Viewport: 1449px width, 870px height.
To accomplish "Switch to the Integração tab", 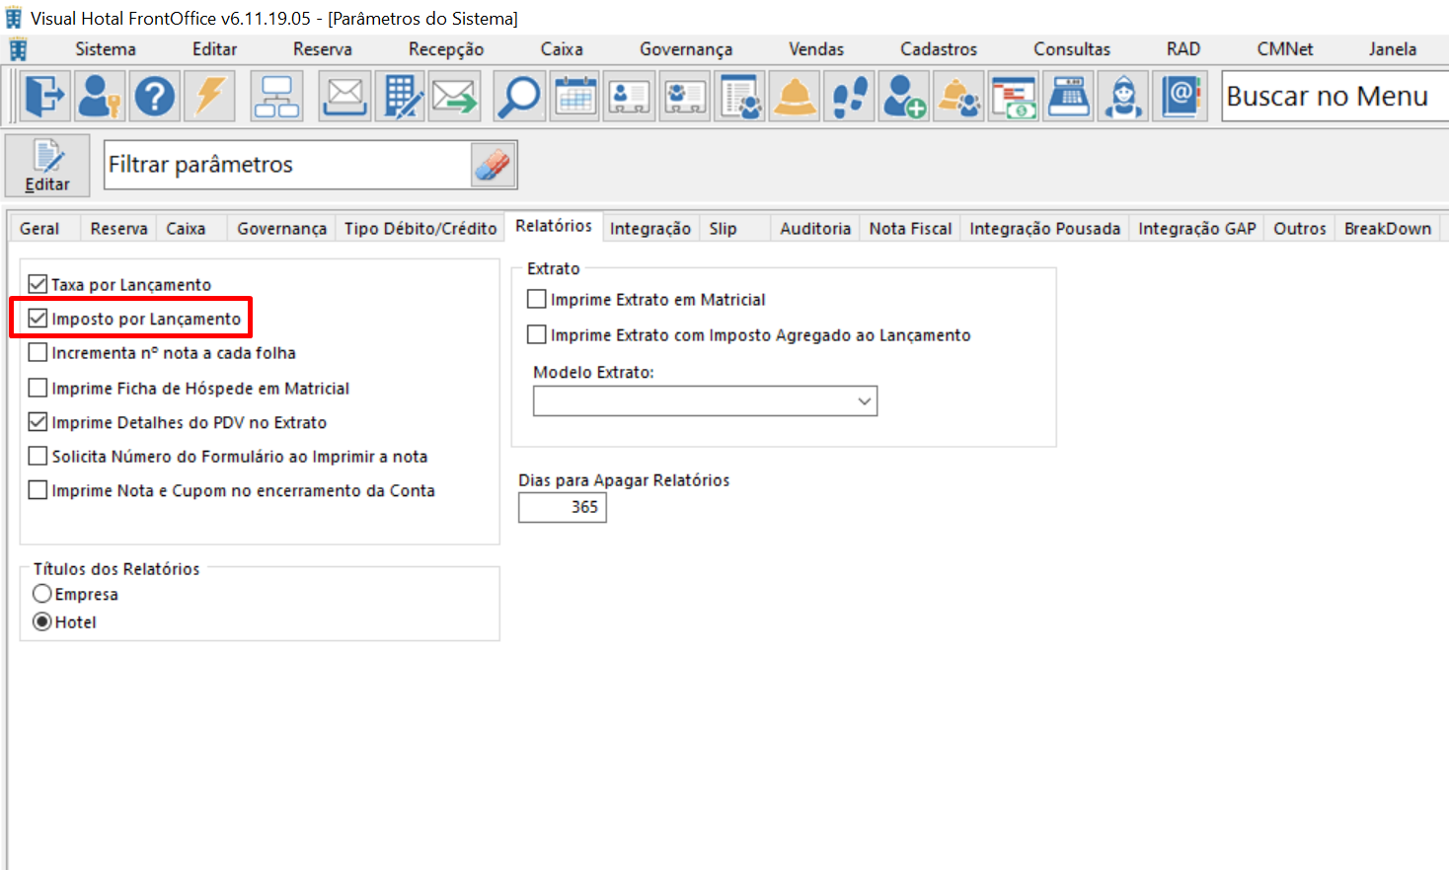I will 650,228.
